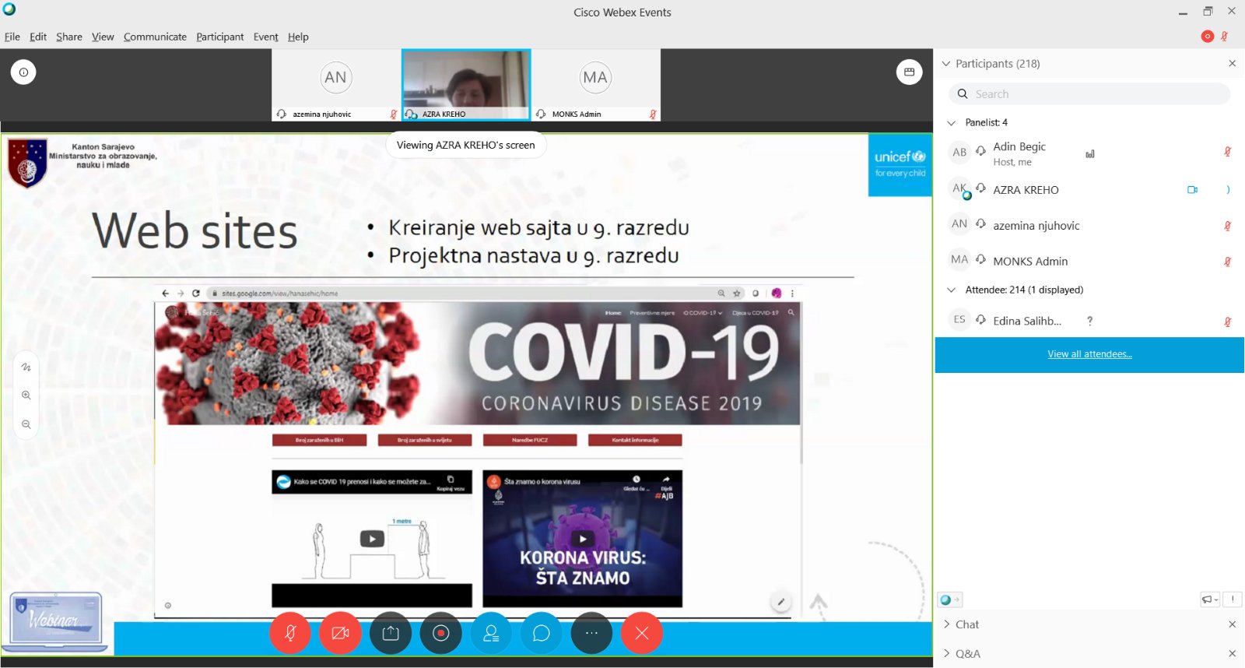This screenshot has width=1245, height=668.
Task: Expand the Q&A panel
Action: (967, 654)
